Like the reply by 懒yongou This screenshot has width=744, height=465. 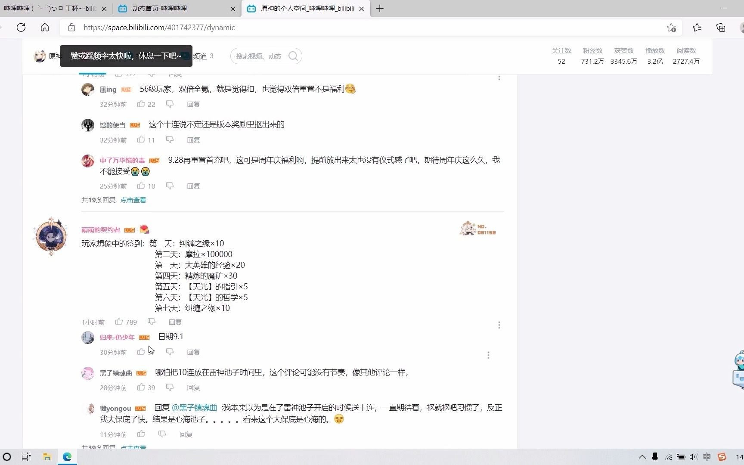point(141,434)
